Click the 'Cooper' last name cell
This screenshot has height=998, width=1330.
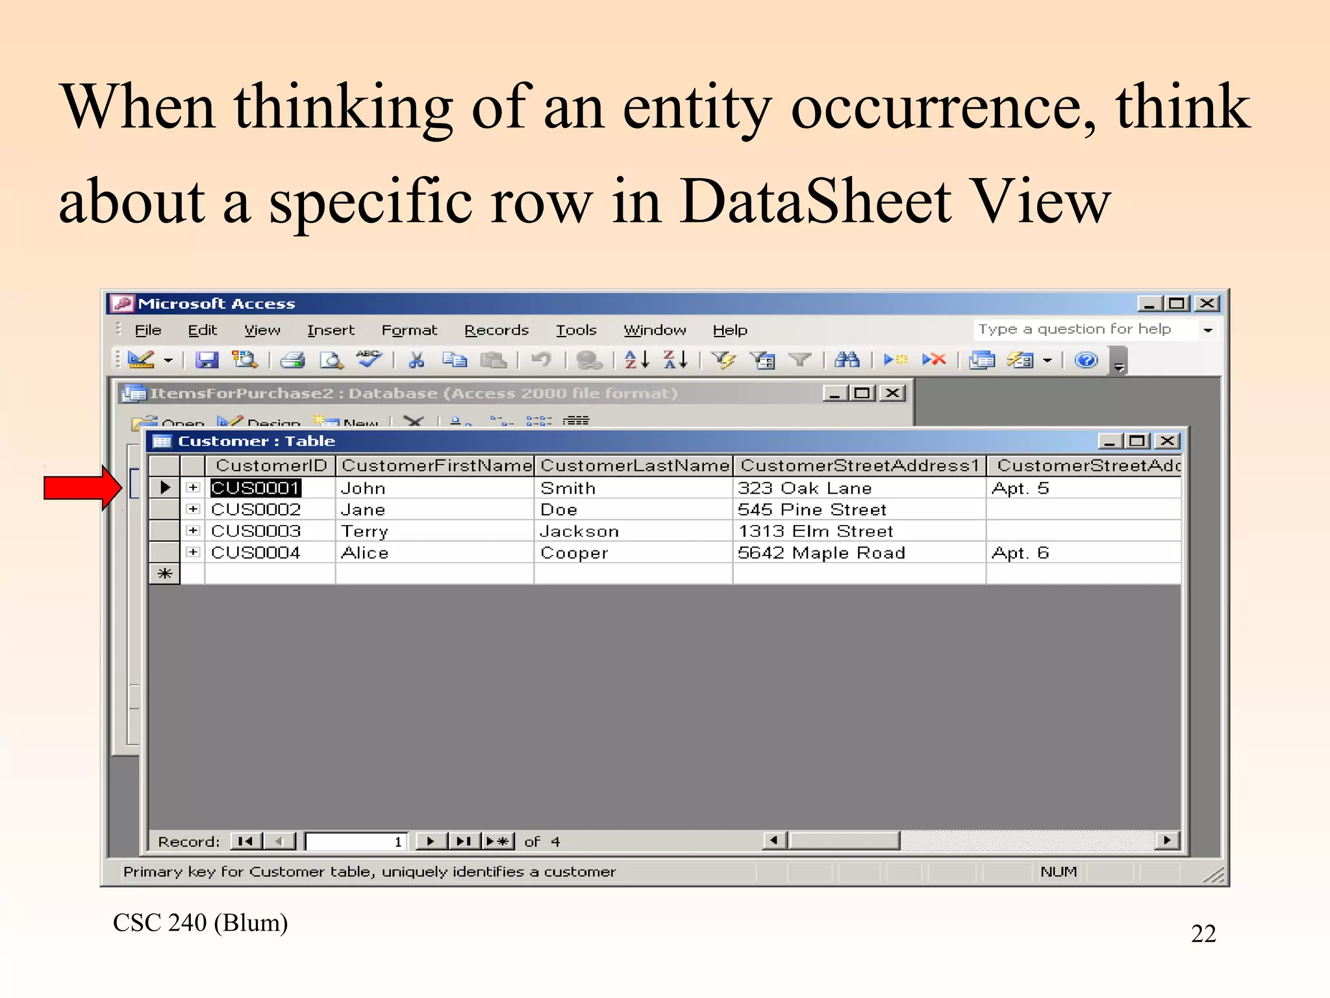(633, 552)
